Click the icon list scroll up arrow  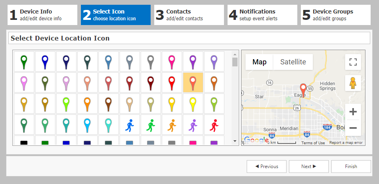pos(235,54)
